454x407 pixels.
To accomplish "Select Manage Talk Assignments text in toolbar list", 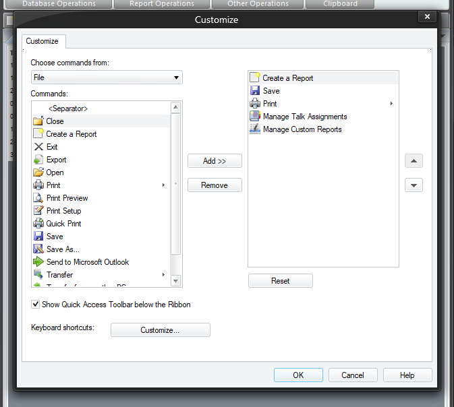I will (305, 117).
